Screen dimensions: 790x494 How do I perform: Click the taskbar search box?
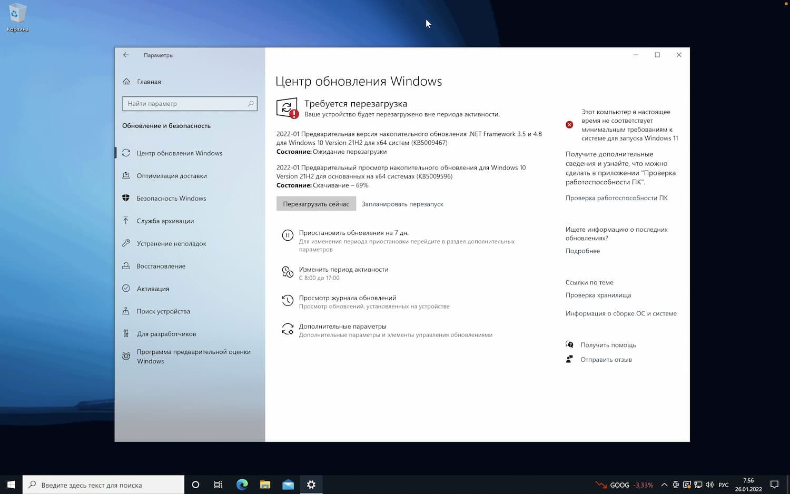tap(104, 485)
